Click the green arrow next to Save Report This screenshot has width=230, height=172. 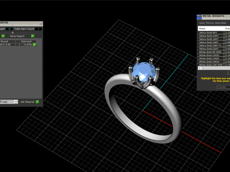point(33,36)
